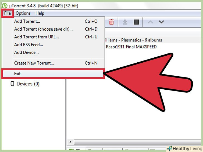
Task: Click the Devices phone icon in sidebar
Action: point(12,84)
